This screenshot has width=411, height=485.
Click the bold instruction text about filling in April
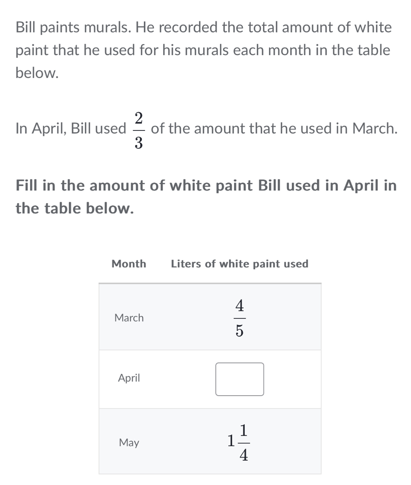click(x=206, y=197)
